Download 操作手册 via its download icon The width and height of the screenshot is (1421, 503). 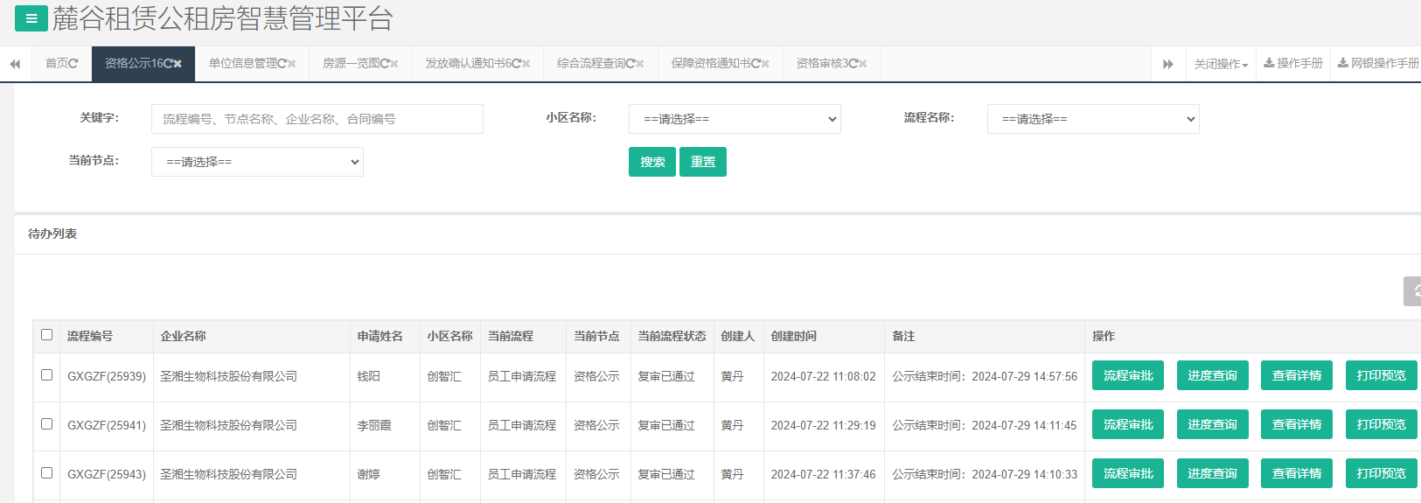(1269, 63)
